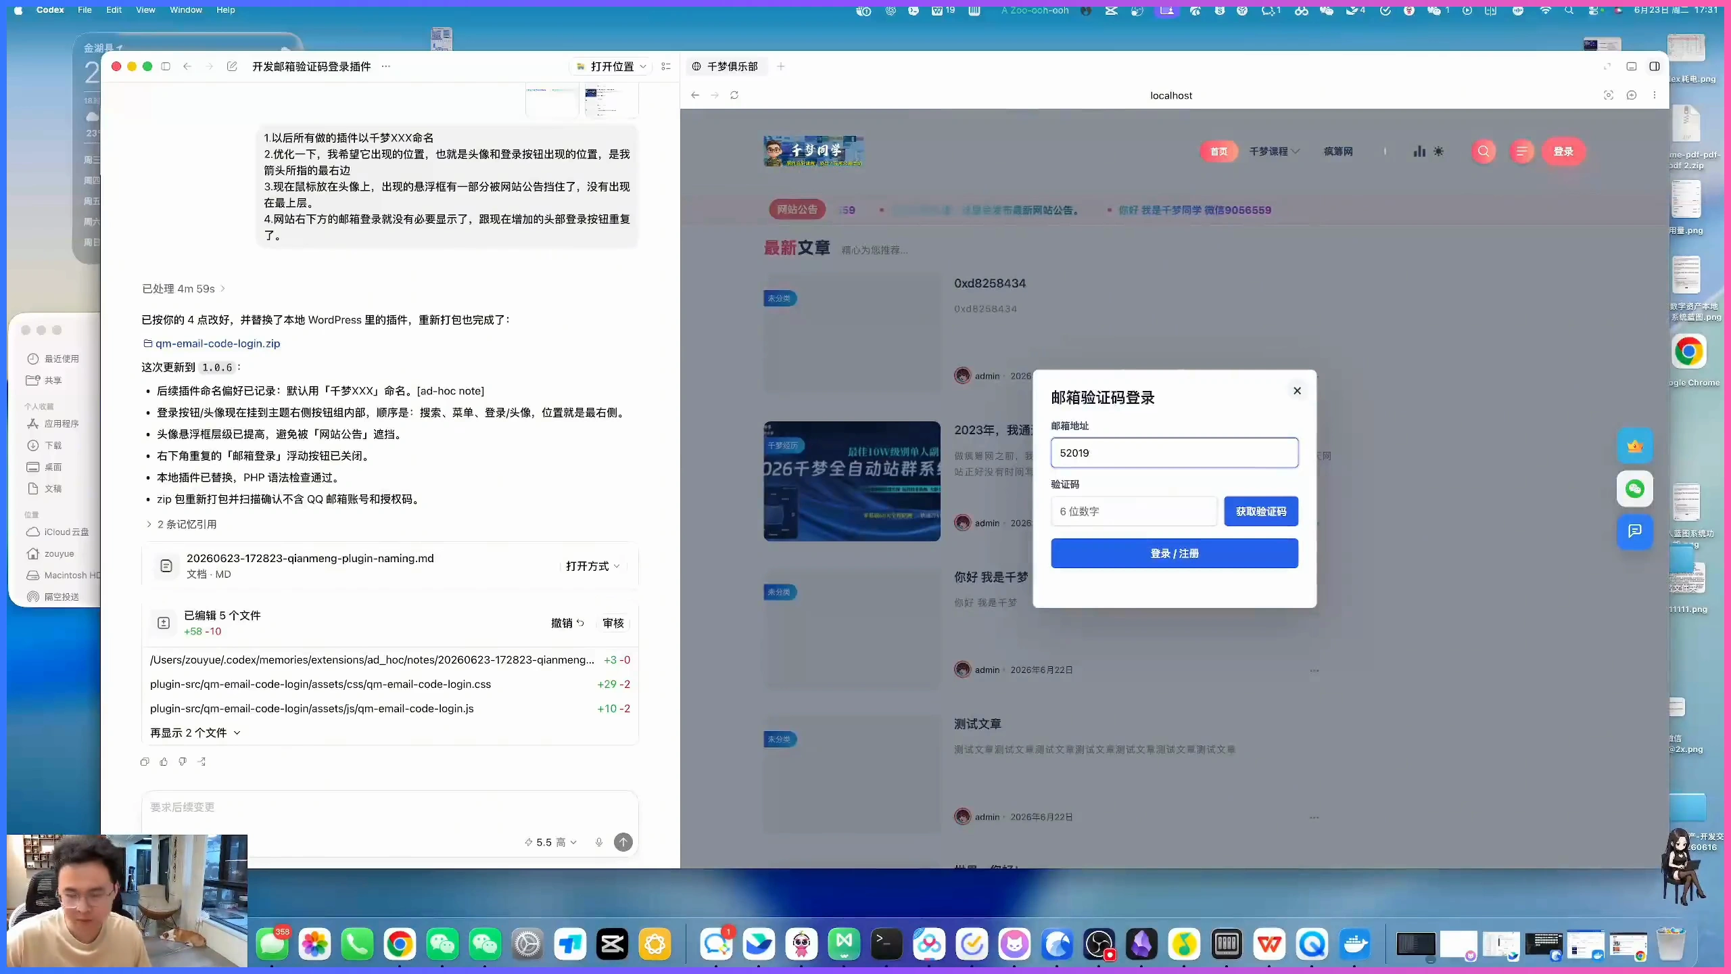The width and height of the screenshot is (1731, 974).
Task: Open the qm-email-code-login.css file row
Action: 389,685
